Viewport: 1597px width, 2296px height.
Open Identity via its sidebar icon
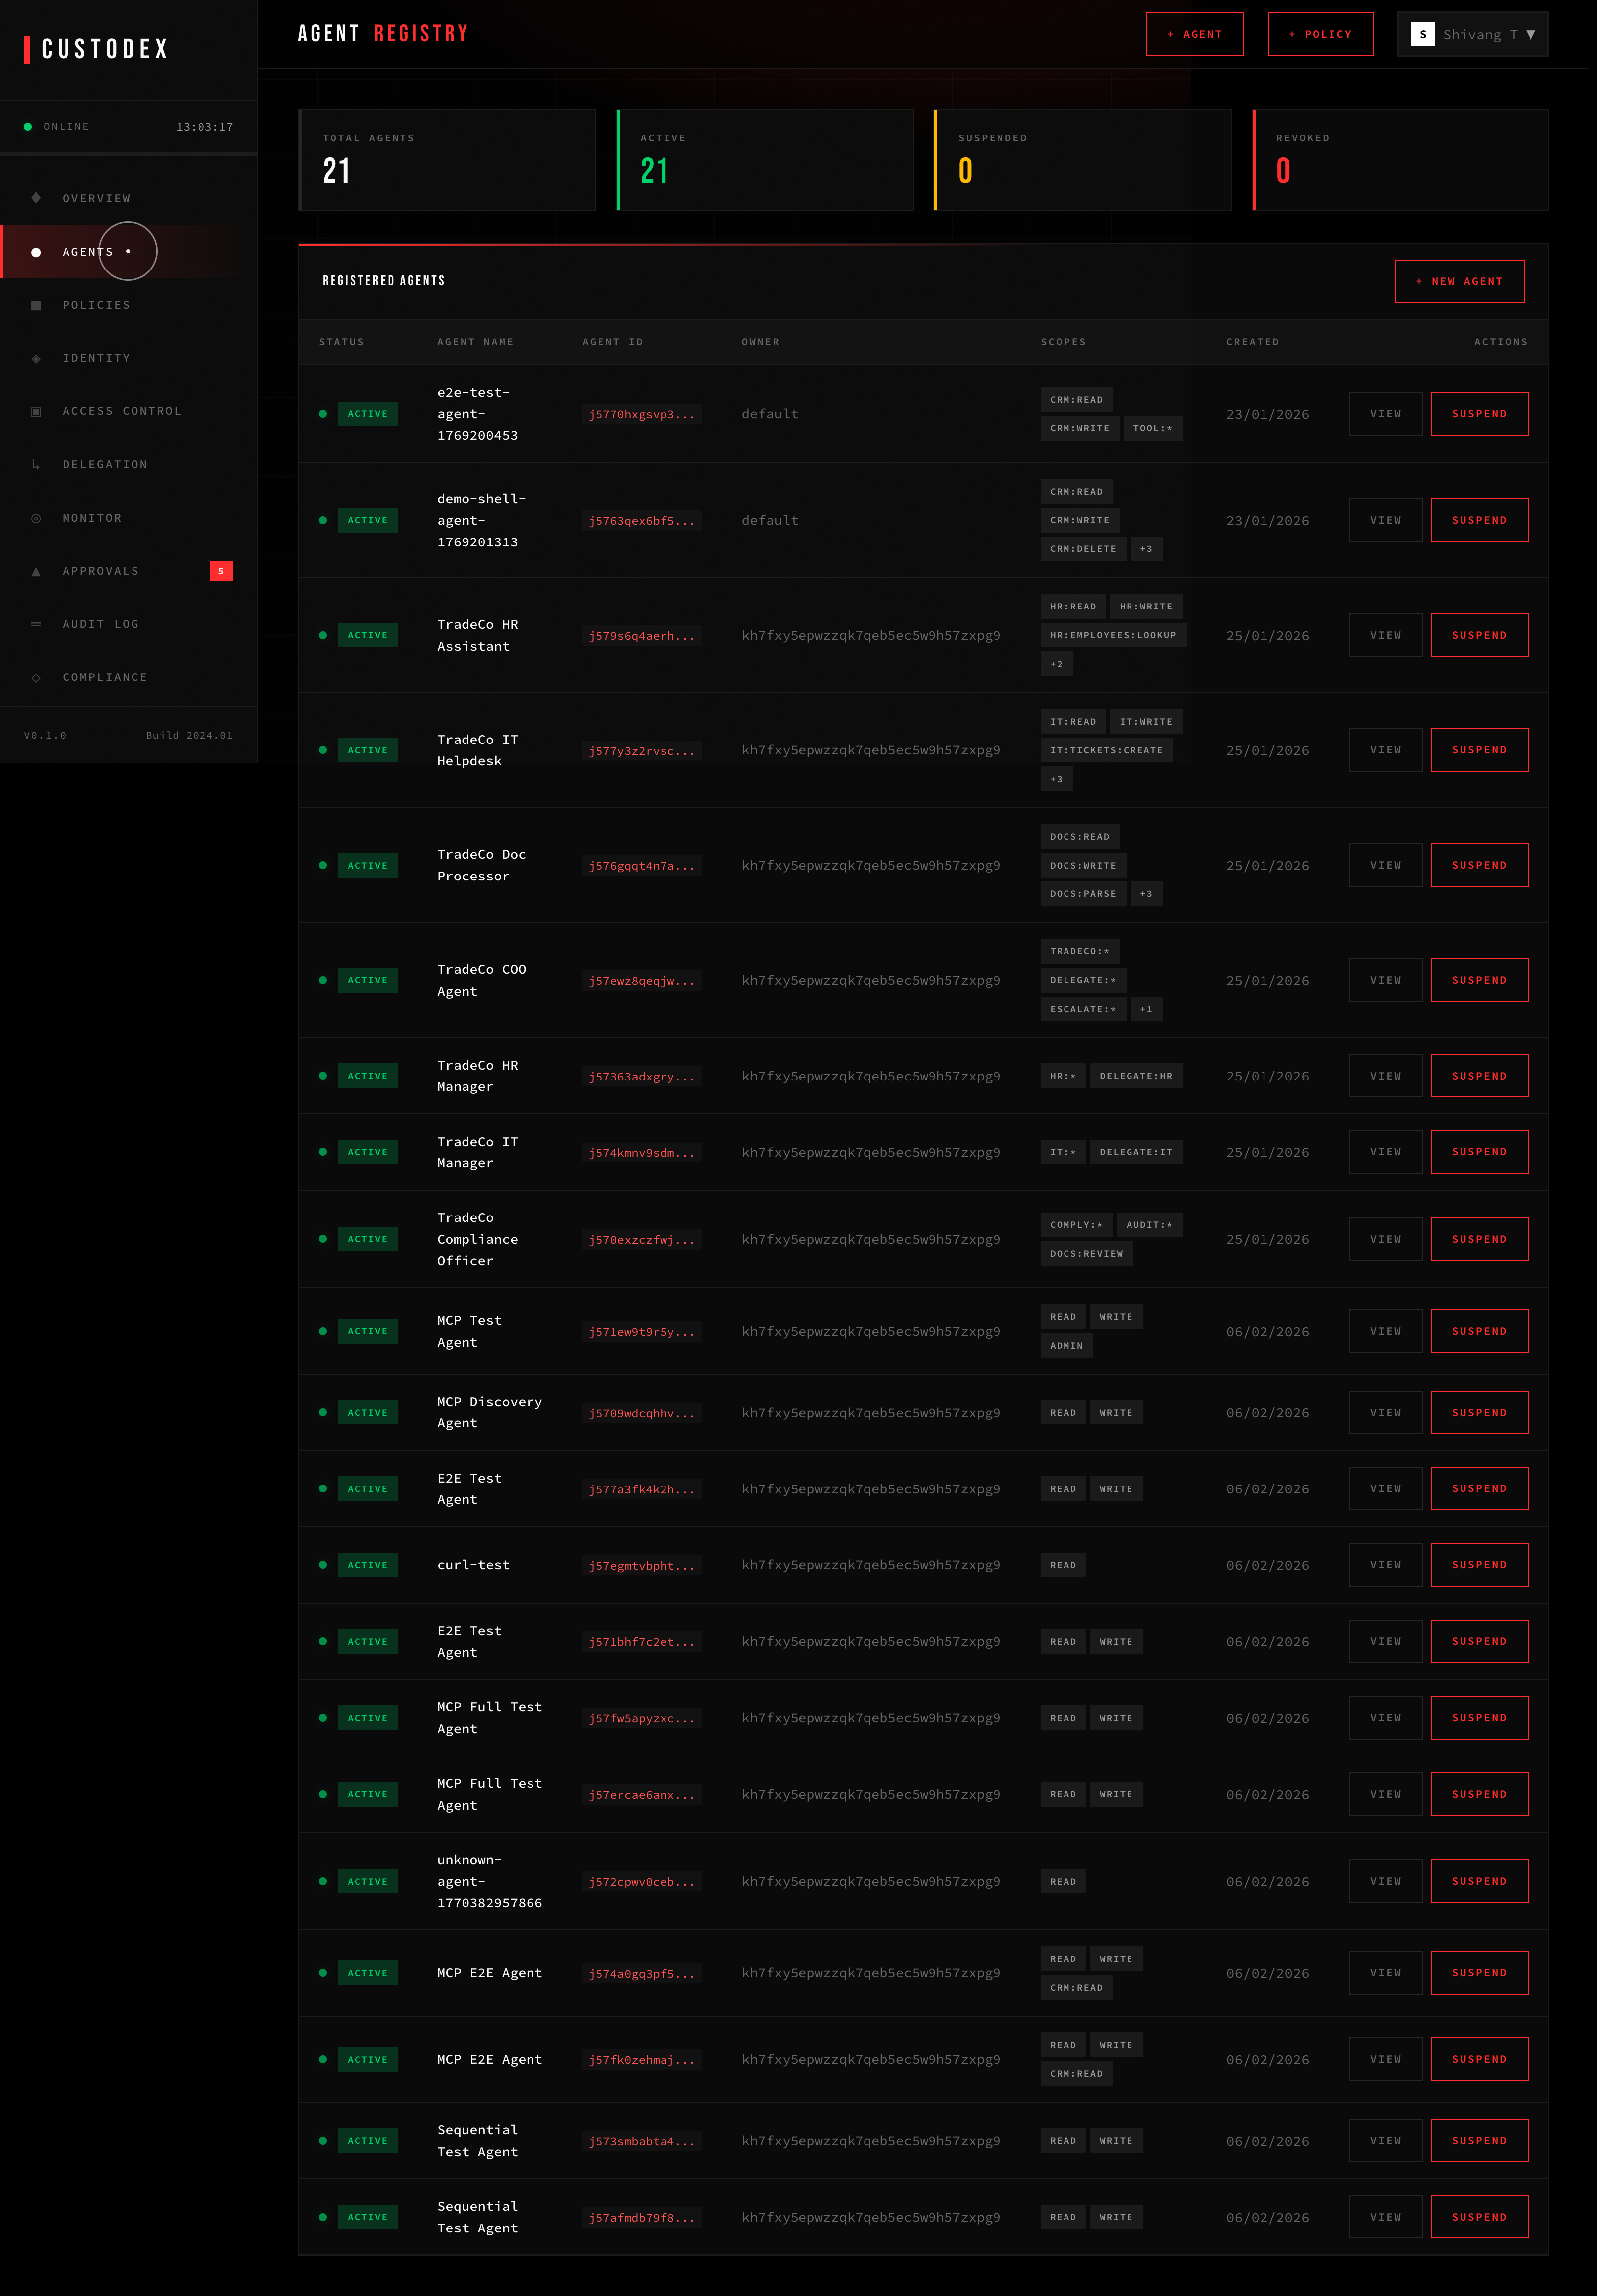pos(36,358)
